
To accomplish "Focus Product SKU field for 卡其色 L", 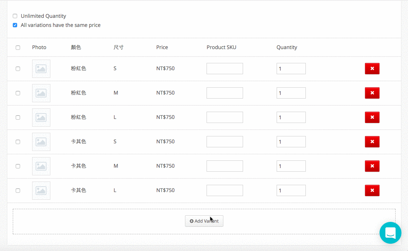I will click(x=225, y=190).
